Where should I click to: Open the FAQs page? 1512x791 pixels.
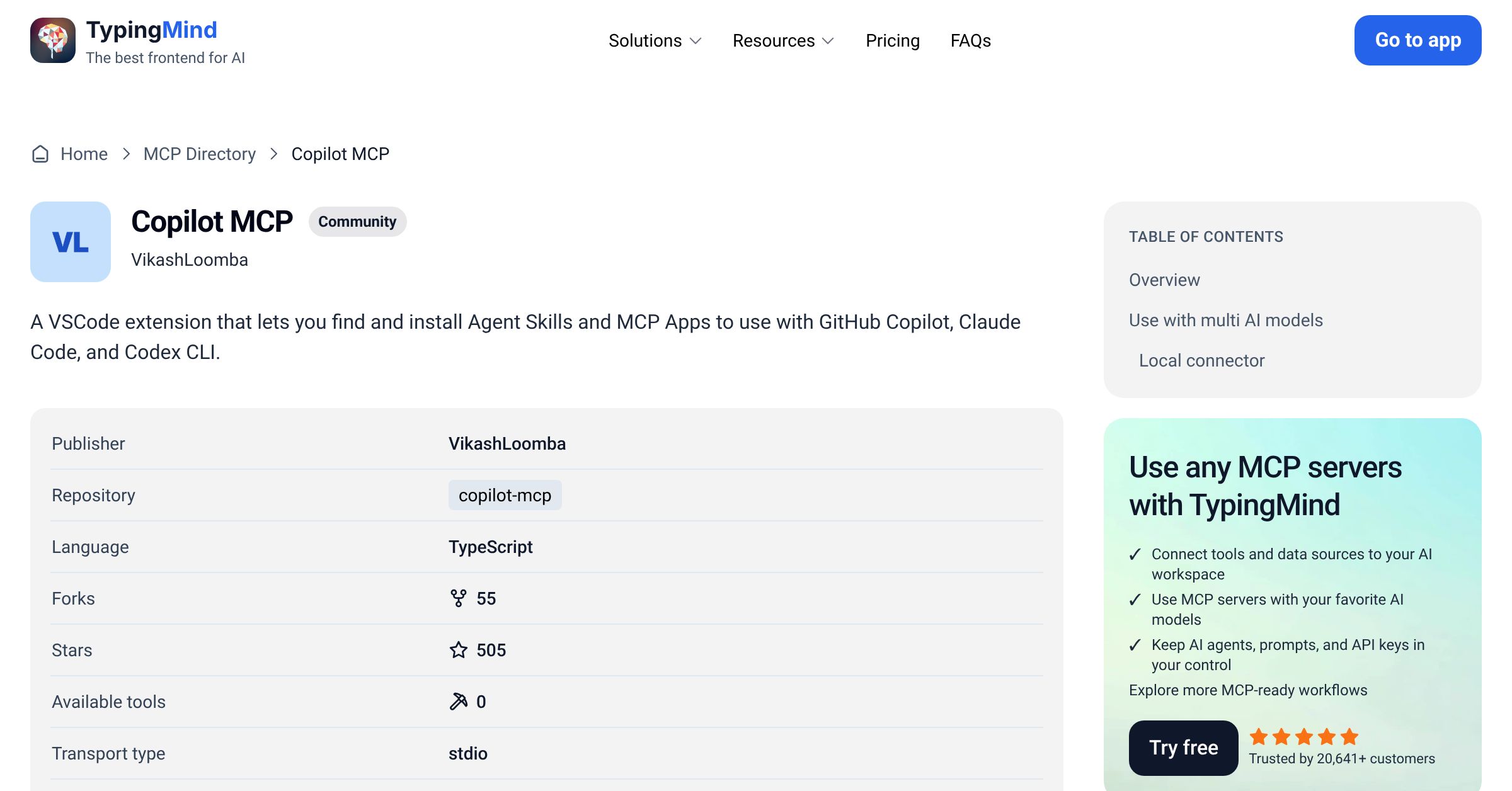point(971,40)
